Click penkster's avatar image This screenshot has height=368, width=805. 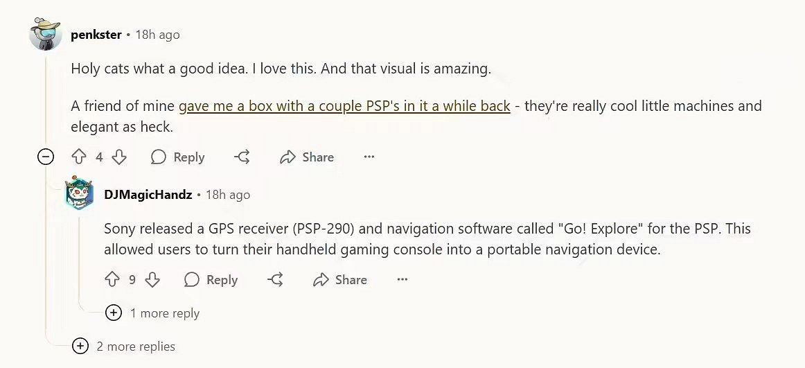(46, 33)
